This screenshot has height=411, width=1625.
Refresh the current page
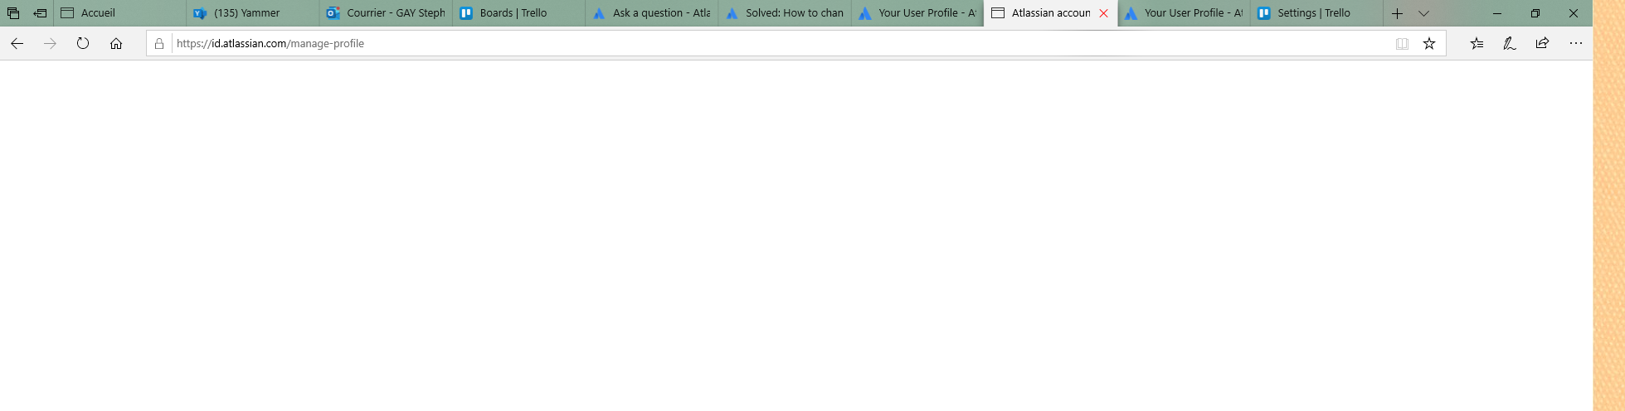coord(83,43)
